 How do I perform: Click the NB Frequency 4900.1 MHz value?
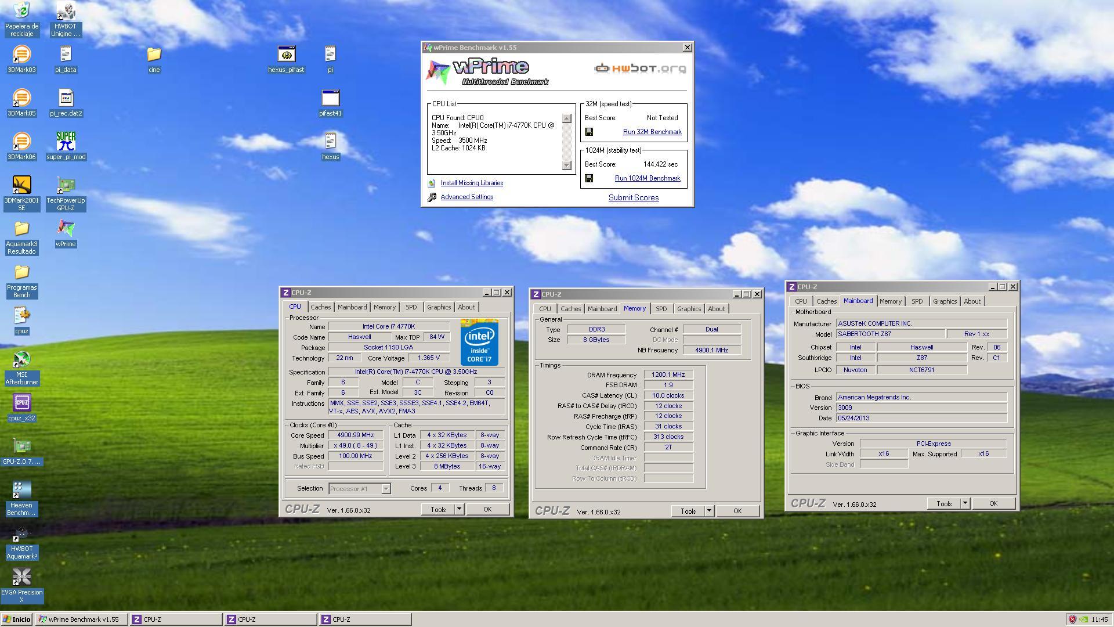(x=712, y=350)
